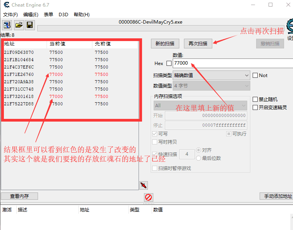Click the 当前值 column header
Viewport: 293px width, 230px height.
69,44
